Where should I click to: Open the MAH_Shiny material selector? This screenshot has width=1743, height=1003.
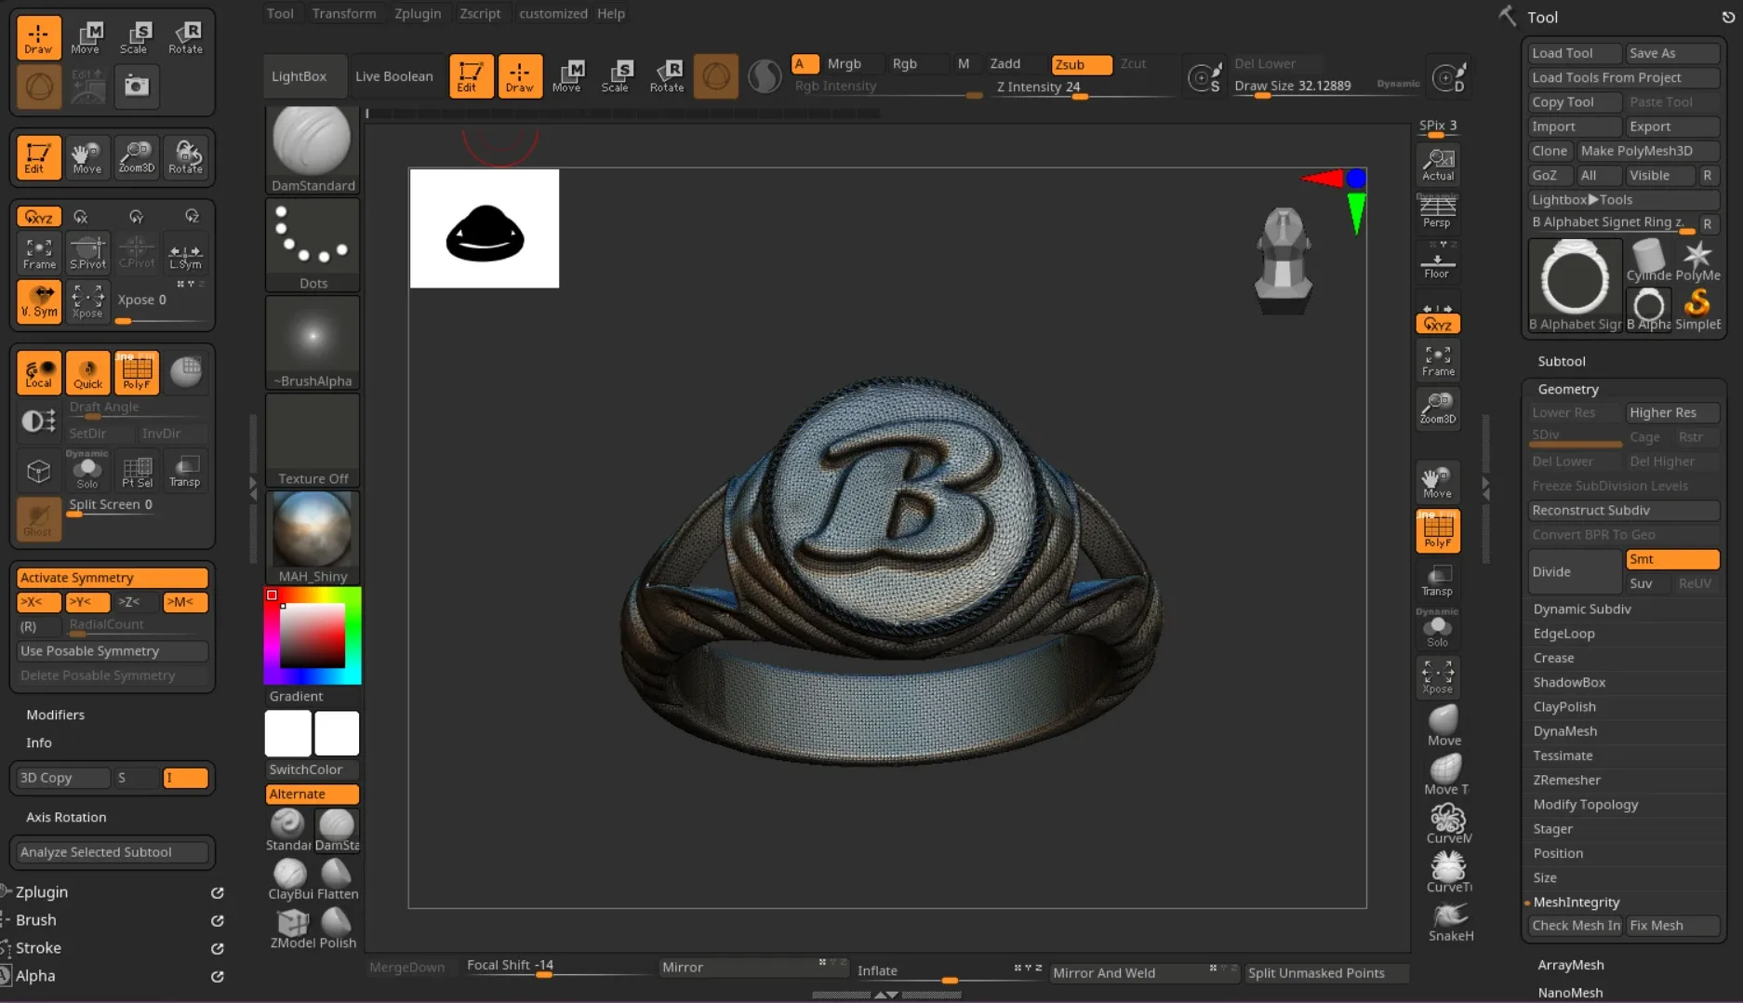pos(313,538)
